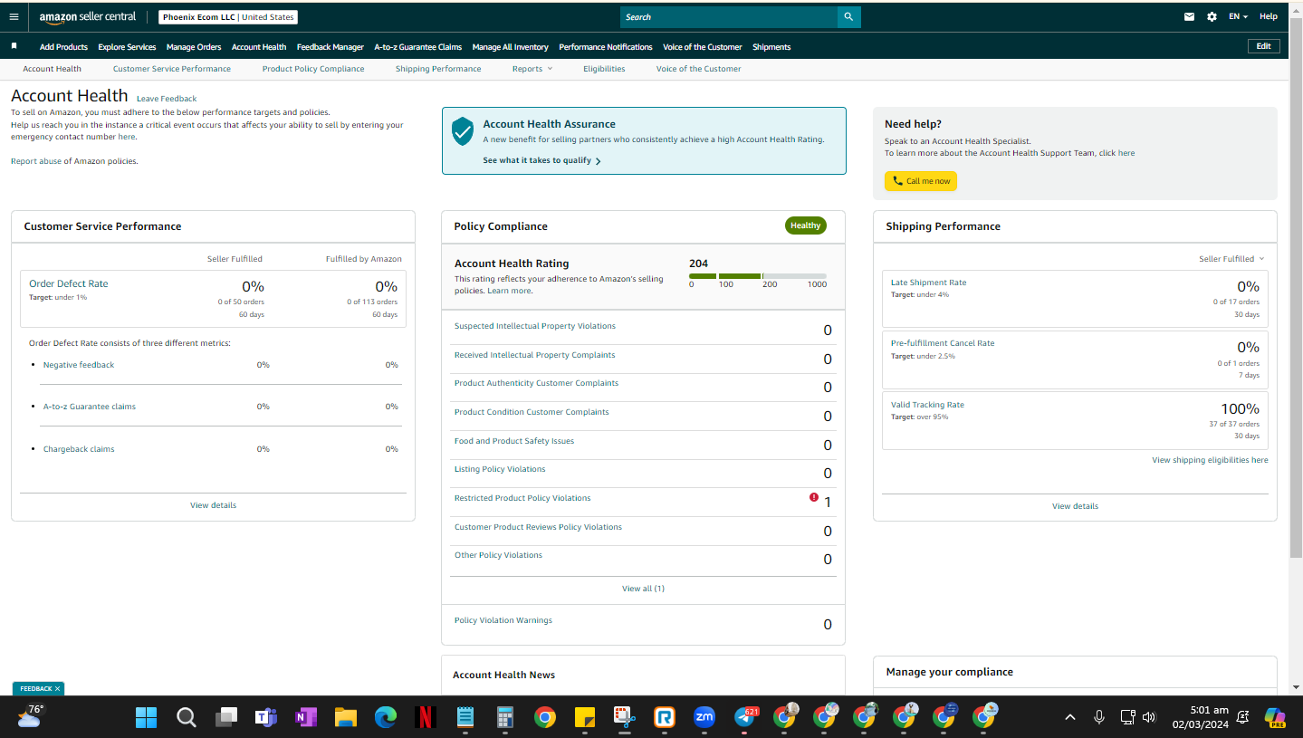1303x738 pixels.
Task: Click View details under Shipping Performance
Action: tap(1075, 506)
